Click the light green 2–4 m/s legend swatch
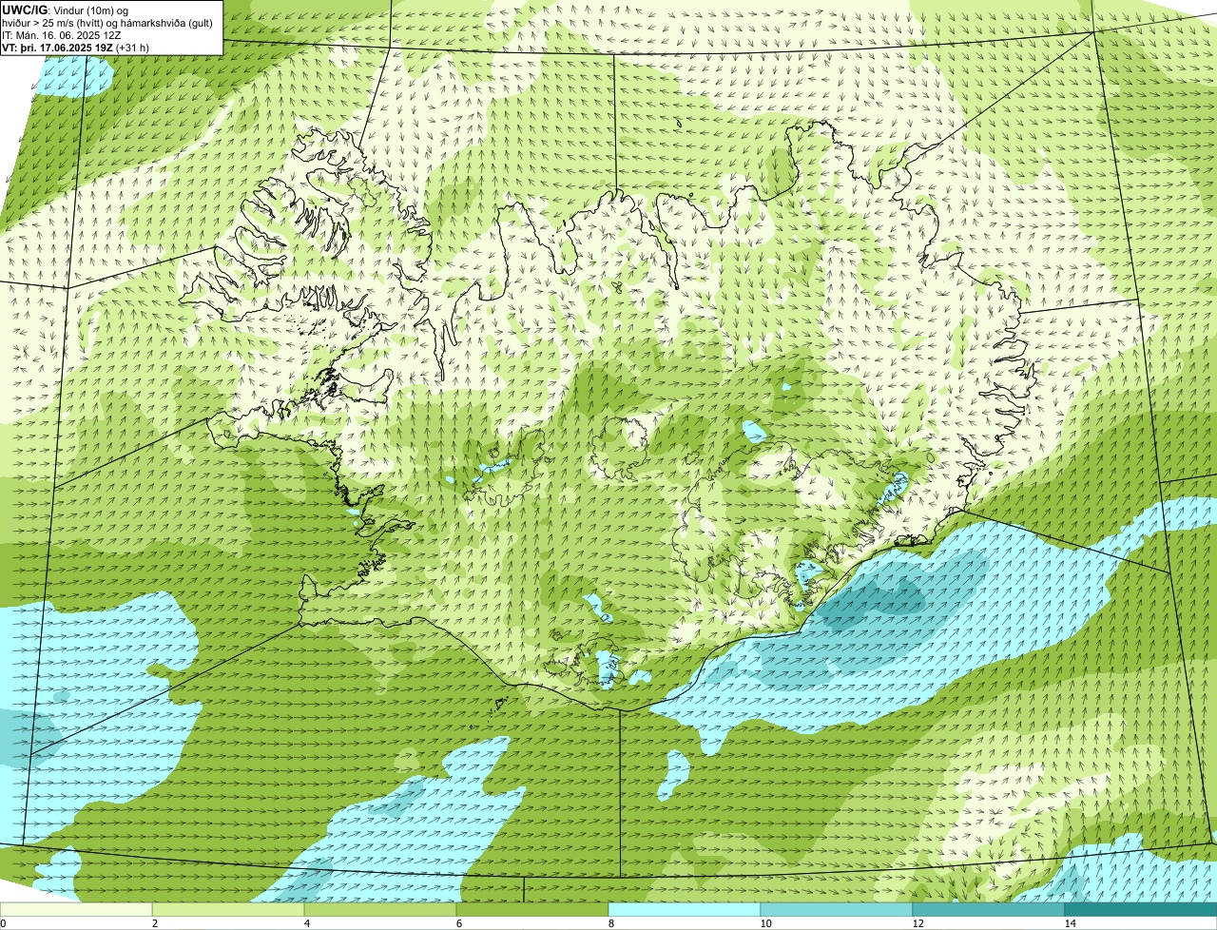The image size is (1217, 930). tap(228, 909)
